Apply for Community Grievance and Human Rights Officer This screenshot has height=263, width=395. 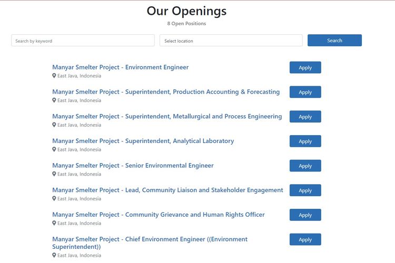click(305, 215)
